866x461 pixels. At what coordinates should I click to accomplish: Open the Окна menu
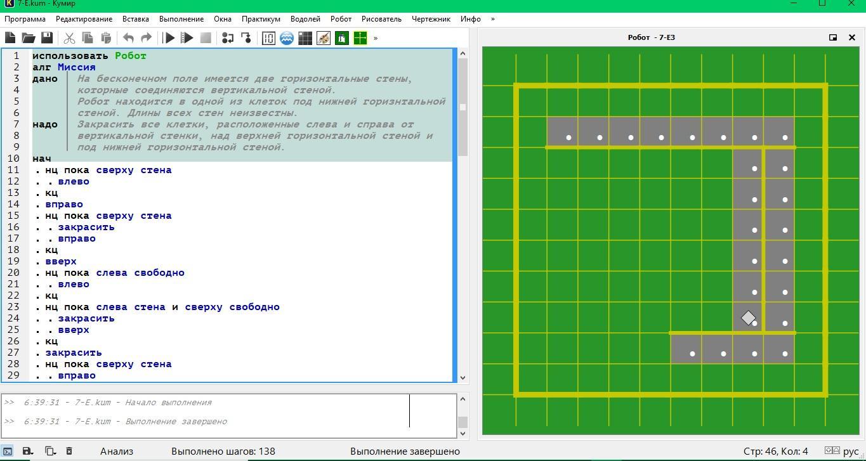pyautogui.click(x=223, y=19)
